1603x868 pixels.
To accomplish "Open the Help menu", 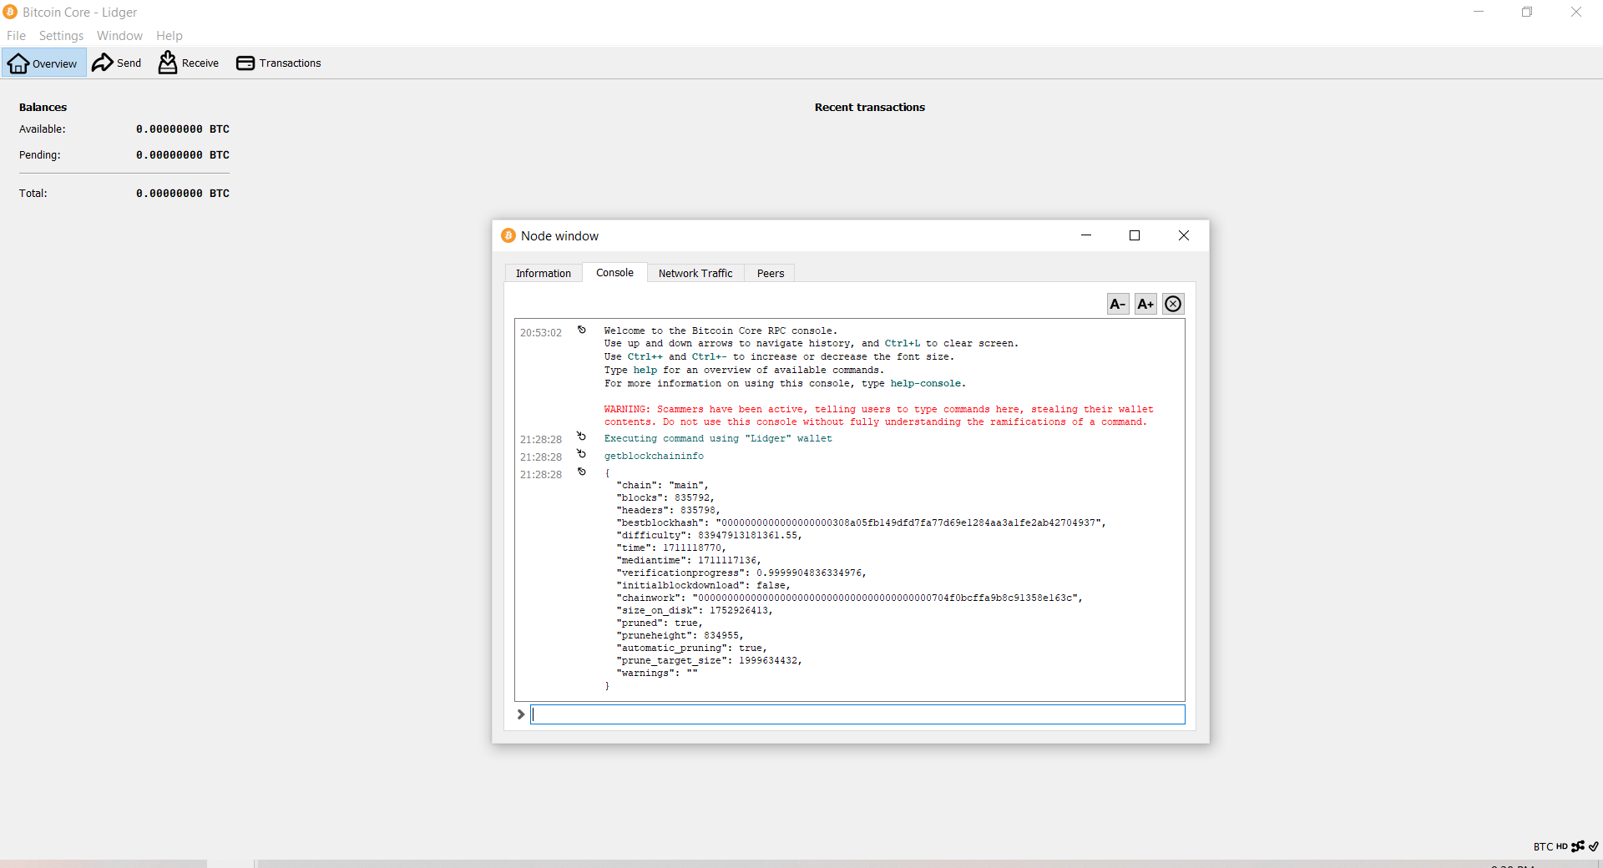I will pyautogui.click(x=169, y=36).
